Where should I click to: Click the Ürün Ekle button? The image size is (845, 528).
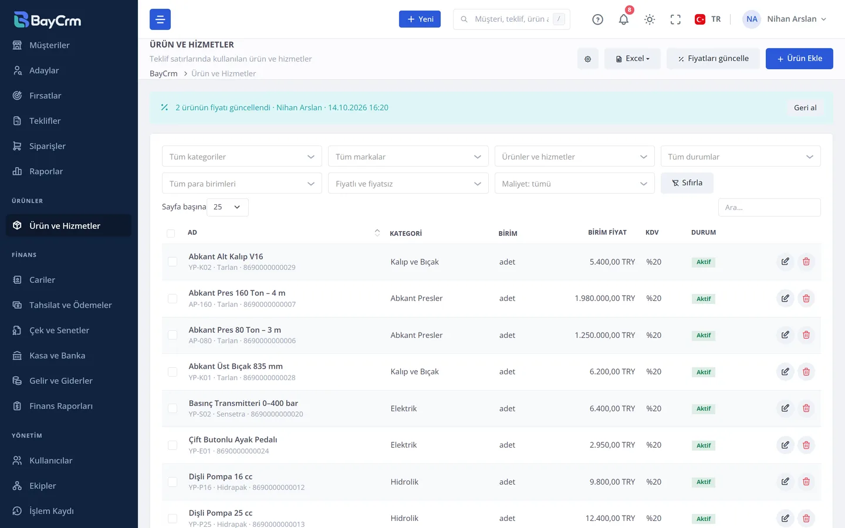tap(799, 59)
